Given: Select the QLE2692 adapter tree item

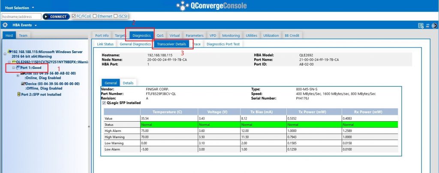Looking at the screenshot, I should click(x=52, y=62).
